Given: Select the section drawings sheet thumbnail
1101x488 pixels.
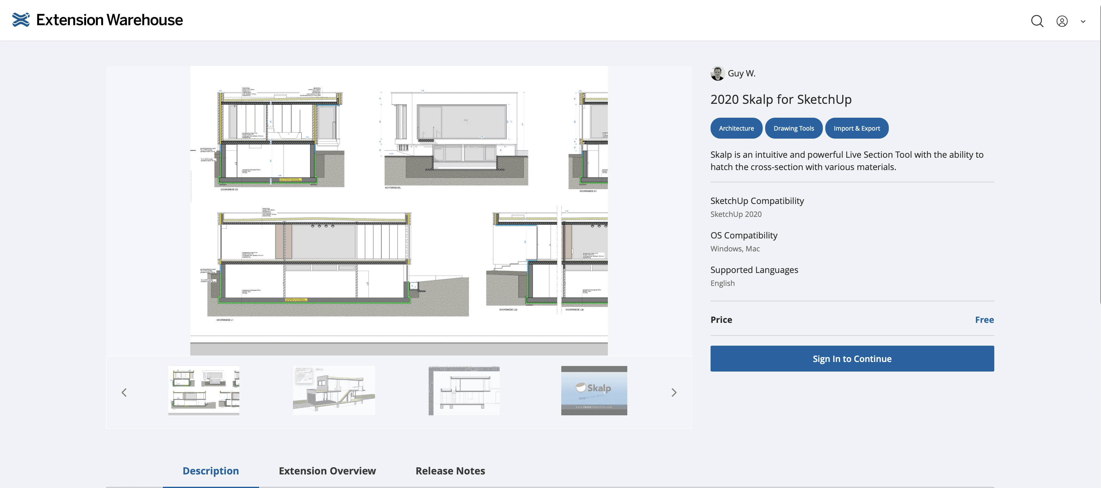Looking at the screenshot, I should tap(204, 390).
